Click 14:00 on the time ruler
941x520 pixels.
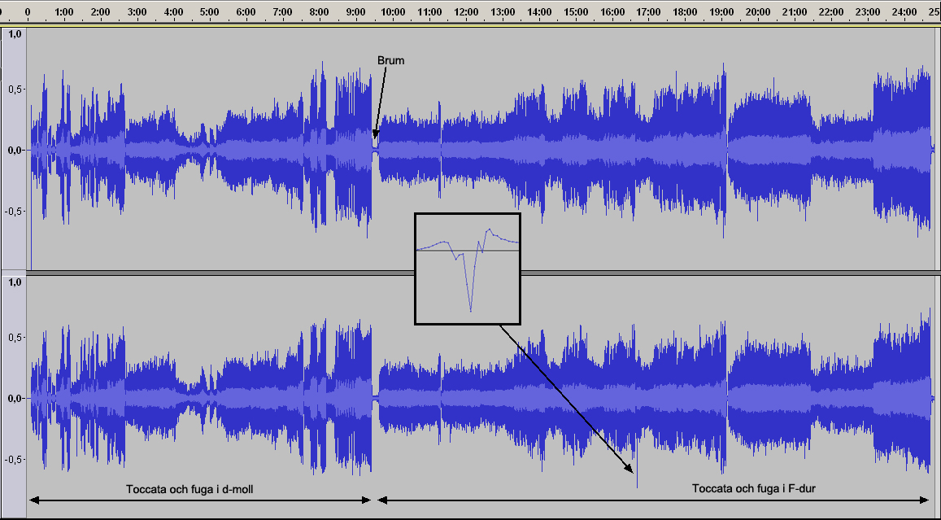click(x=539, y=11)
